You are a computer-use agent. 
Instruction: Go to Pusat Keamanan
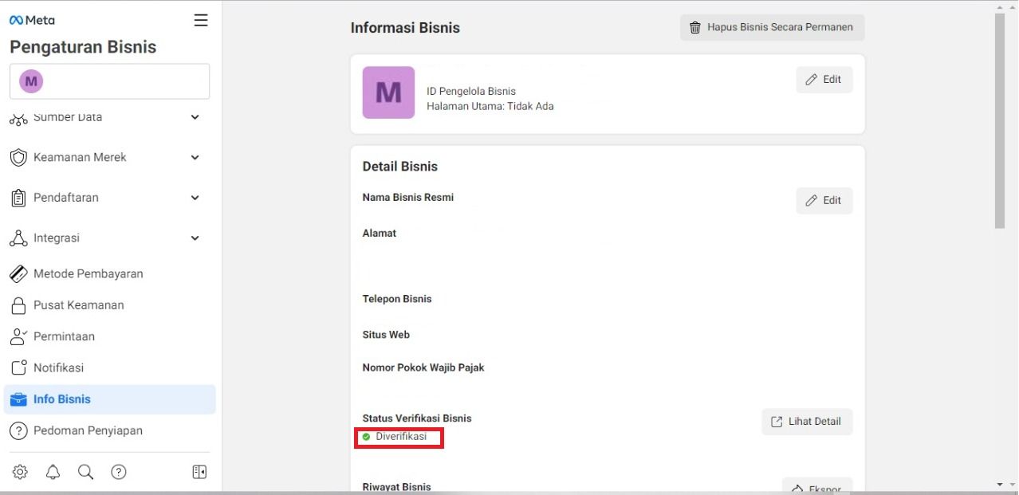tap(78, 305)
